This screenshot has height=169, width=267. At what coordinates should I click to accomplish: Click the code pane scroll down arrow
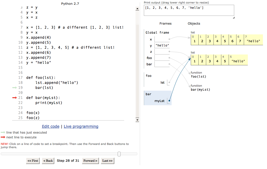137,120
